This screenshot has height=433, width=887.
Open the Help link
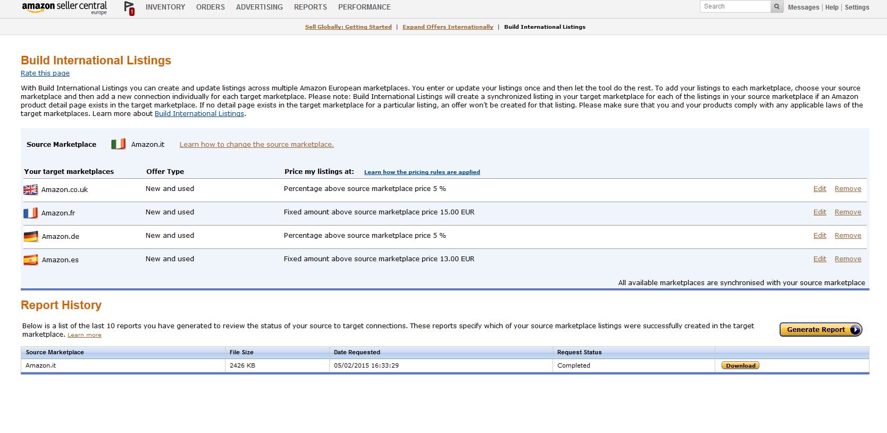coord(832,7)
